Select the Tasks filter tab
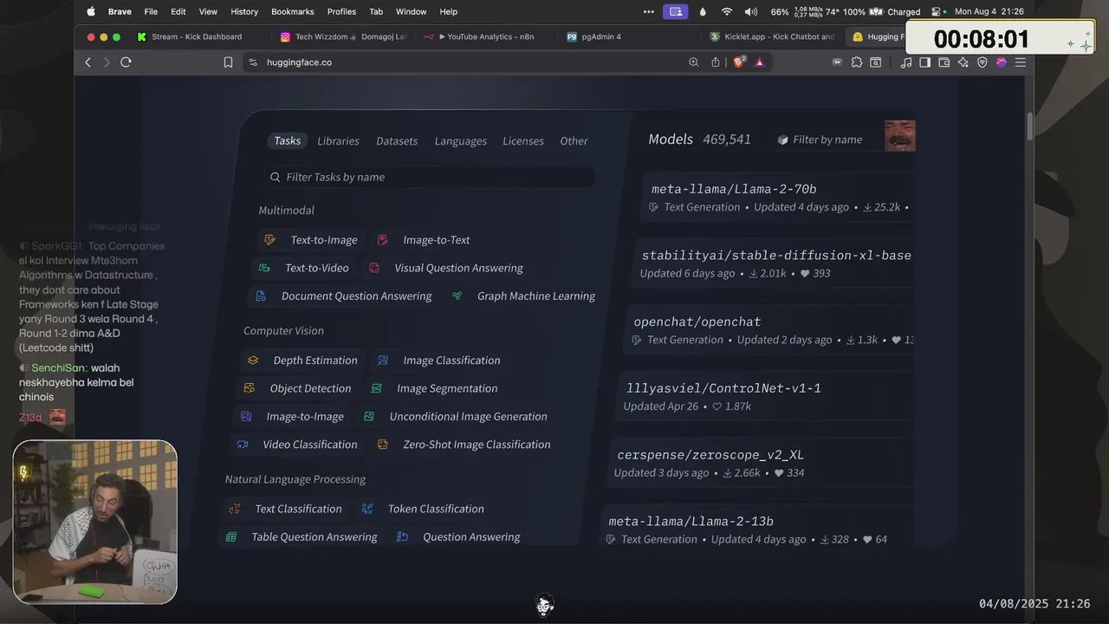Screen dimensions: 1109x624 287,140
